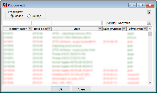The width and height of the screenshot is (157, 93).
Task: Focus the filter field above Data spor
Action: [42, 23]
